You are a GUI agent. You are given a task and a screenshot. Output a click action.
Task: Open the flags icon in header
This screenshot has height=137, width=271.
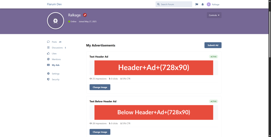197,4
